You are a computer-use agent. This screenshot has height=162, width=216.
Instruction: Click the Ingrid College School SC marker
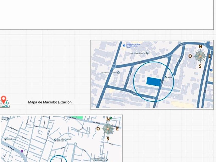(x=147, y=53)
